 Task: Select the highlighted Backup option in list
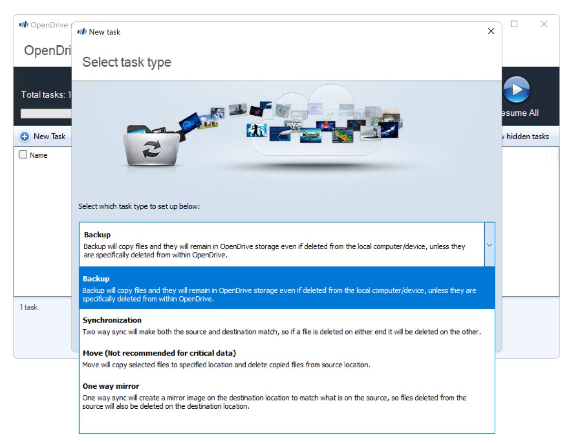[x=286, y=288]
